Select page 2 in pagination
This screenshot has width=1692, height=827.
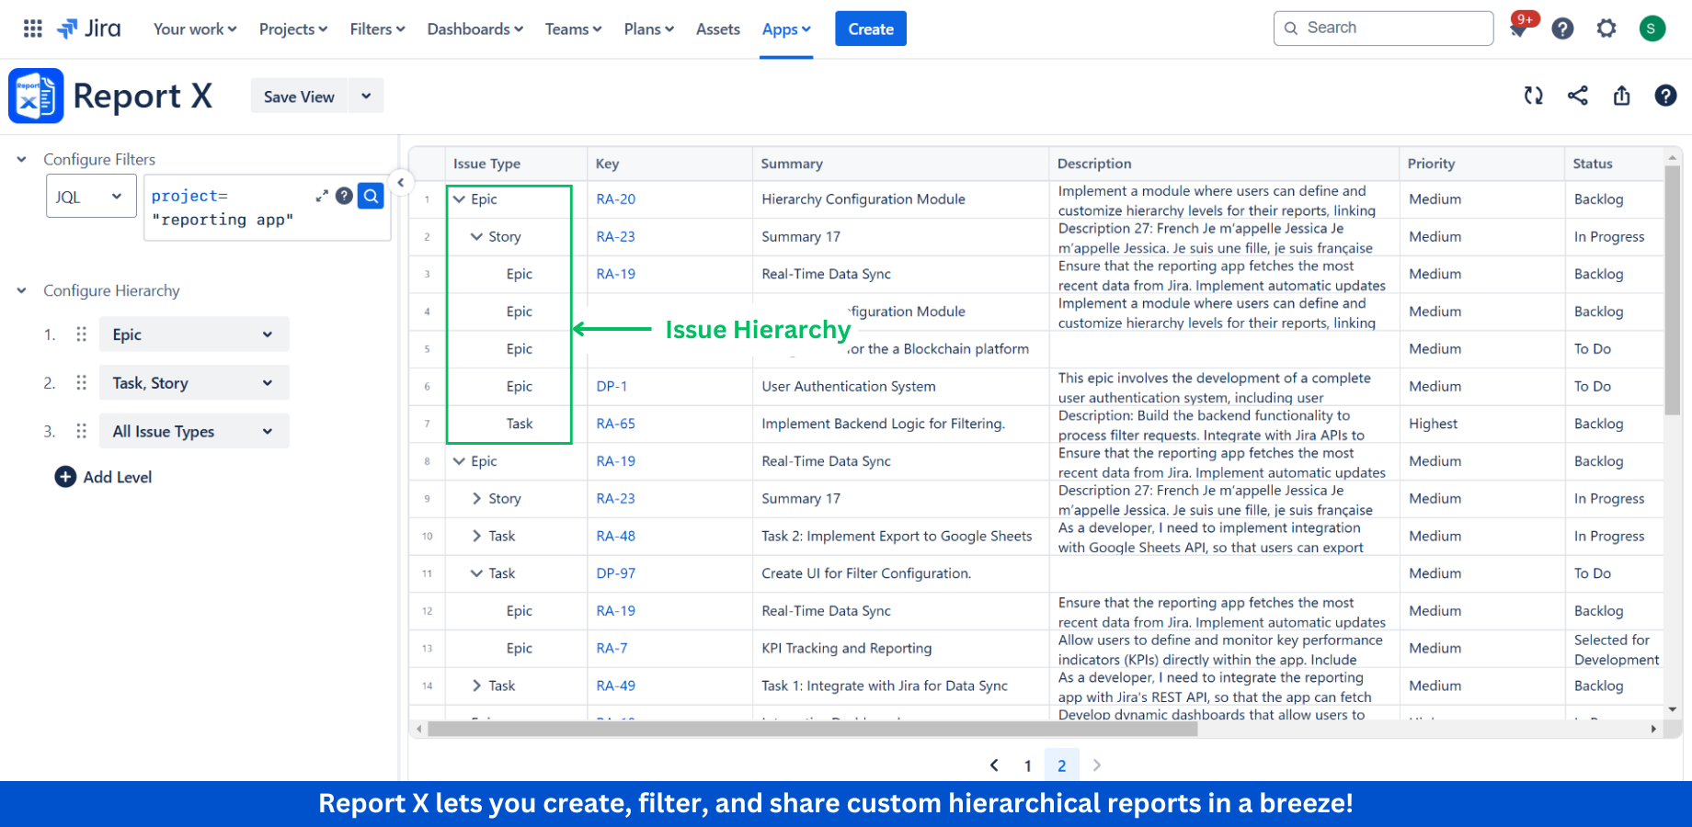coord(1062,765)
